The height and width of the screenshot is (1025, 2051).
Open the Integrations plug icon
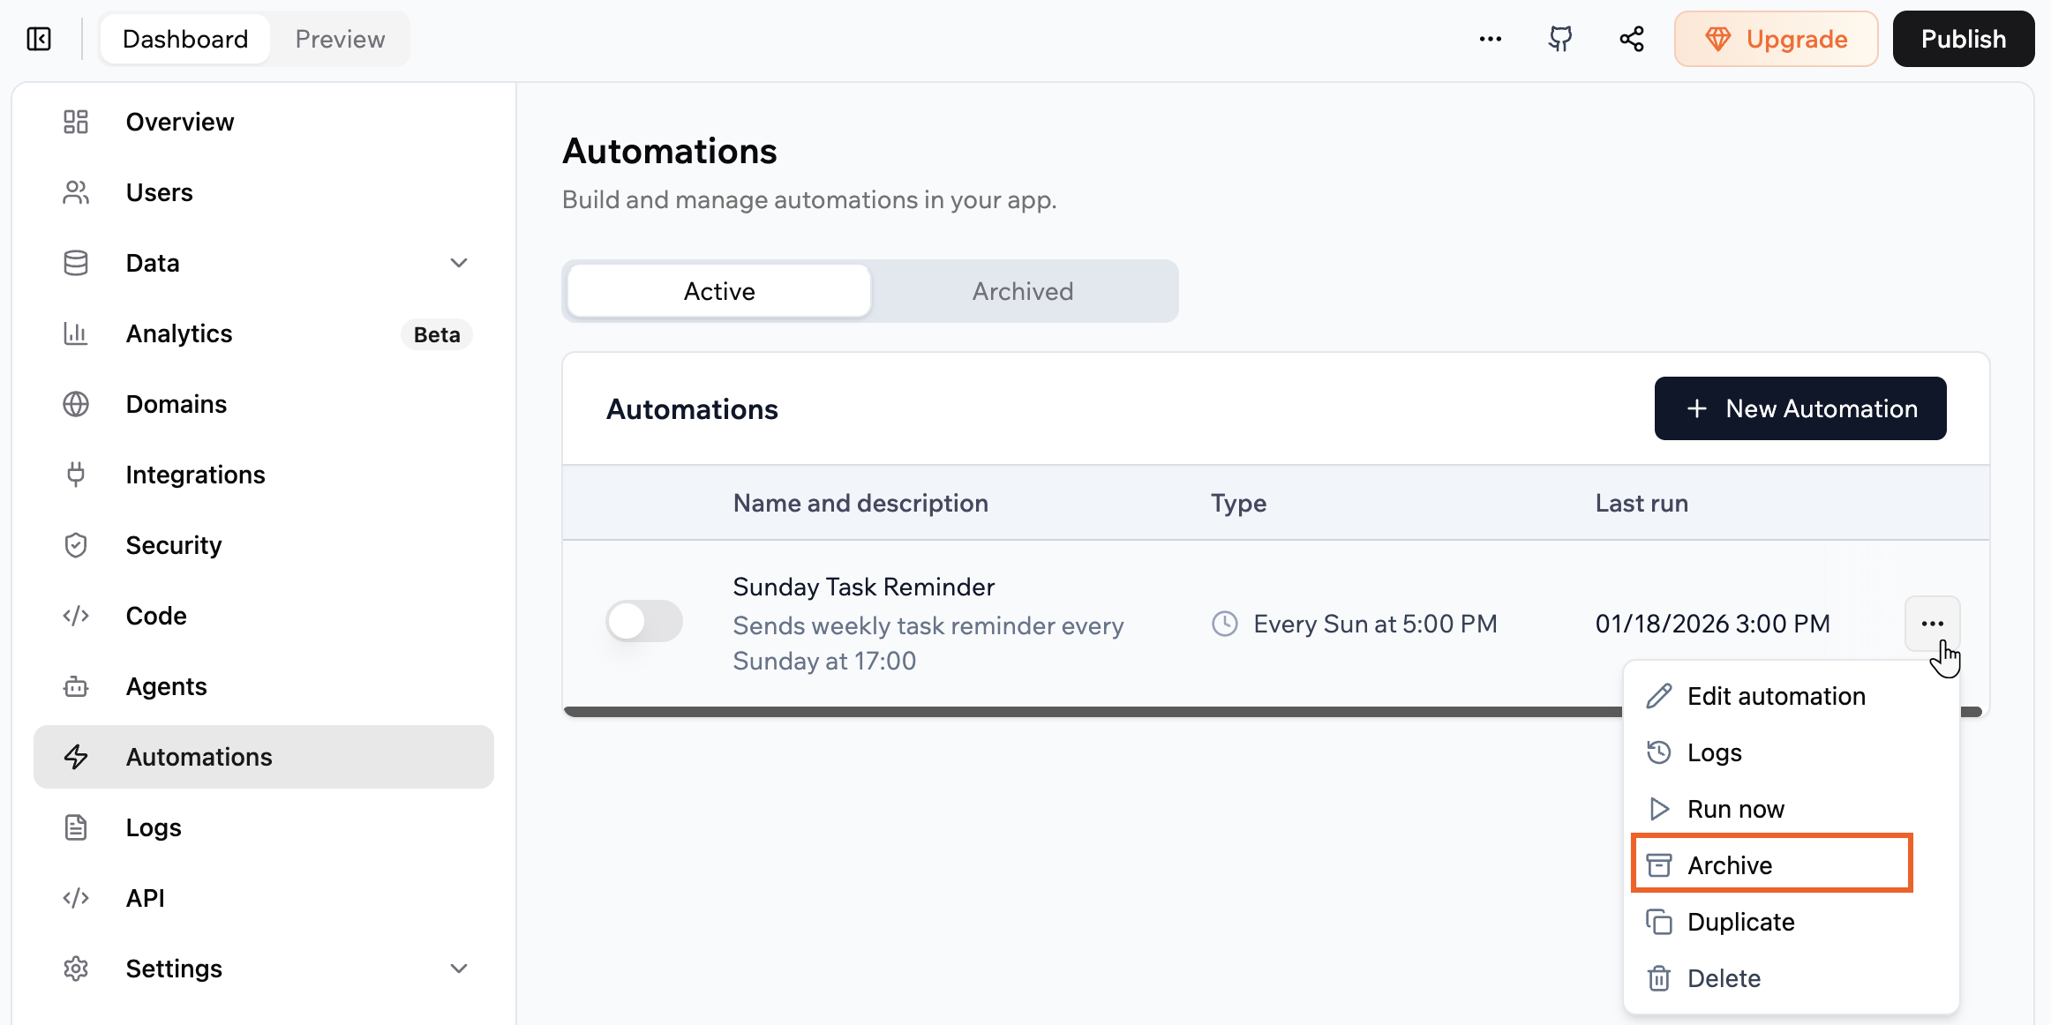(x=75, y=474)
